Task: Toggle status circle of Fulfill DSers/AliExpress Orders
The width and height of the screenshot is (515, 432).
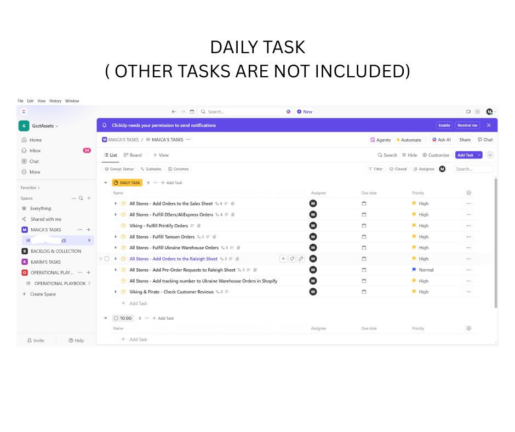Action: pyautogui.click(x=123, y=215)
